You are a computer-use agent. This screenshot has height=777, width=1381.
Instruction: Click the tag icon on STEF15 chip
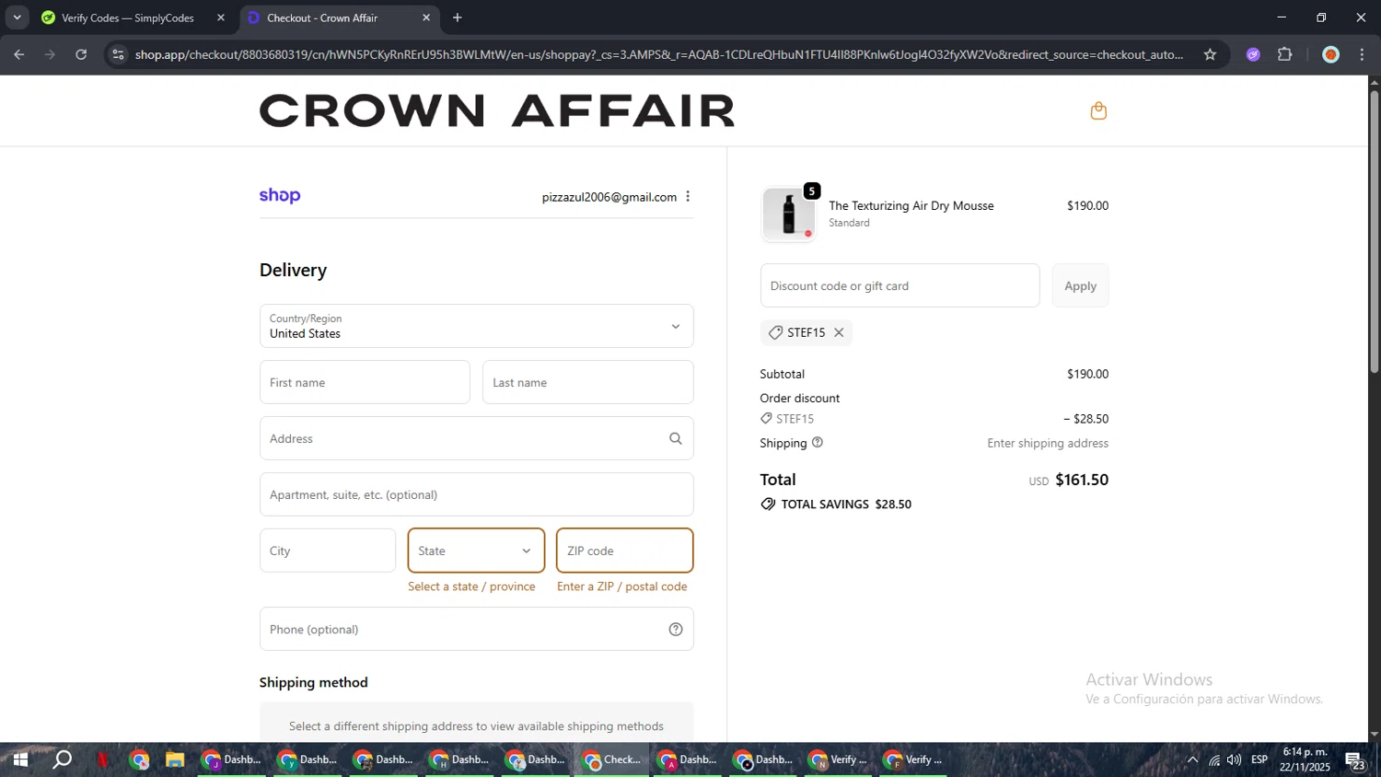[775, 332]
